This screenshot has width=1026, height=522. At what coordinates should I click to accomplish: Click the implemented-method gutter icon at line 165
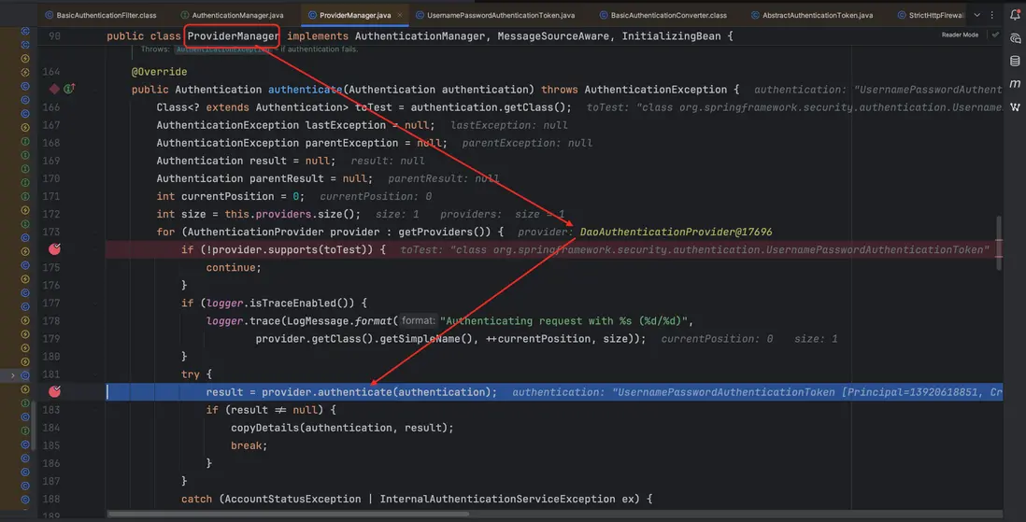pos(69,89)
